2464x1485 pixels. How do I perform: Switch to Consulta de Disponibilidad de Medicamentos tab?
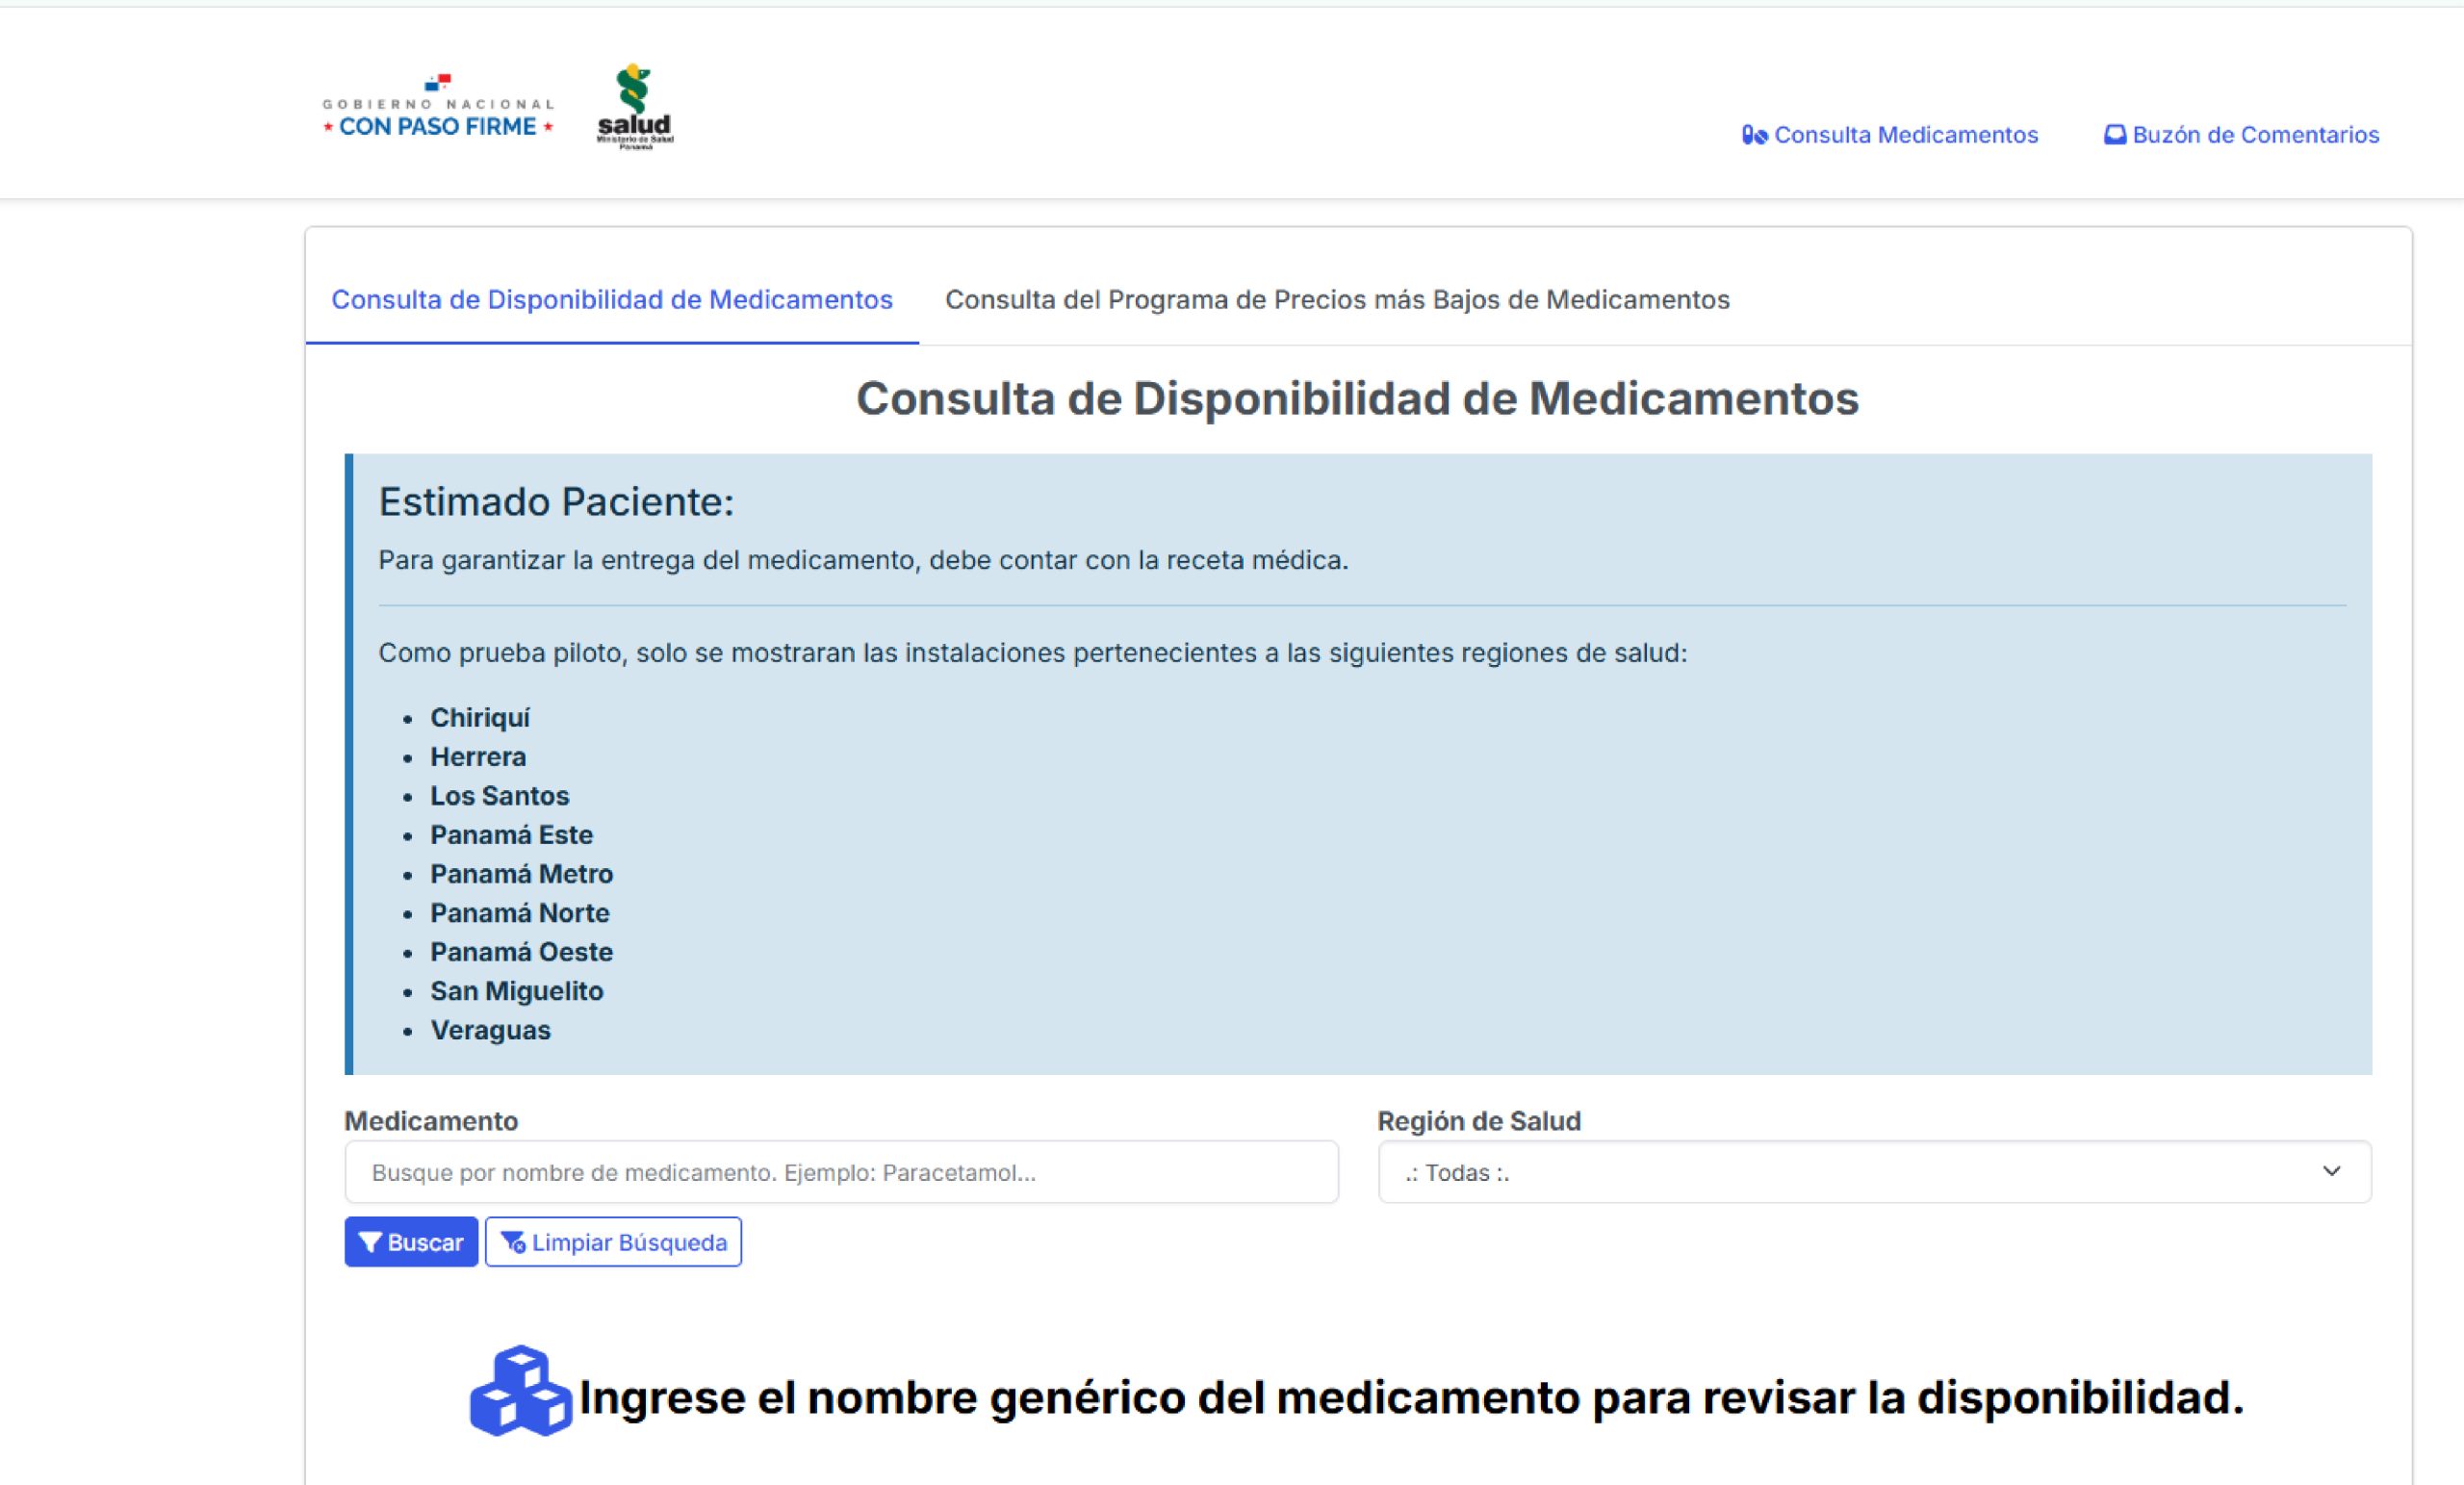coord(611,300)
